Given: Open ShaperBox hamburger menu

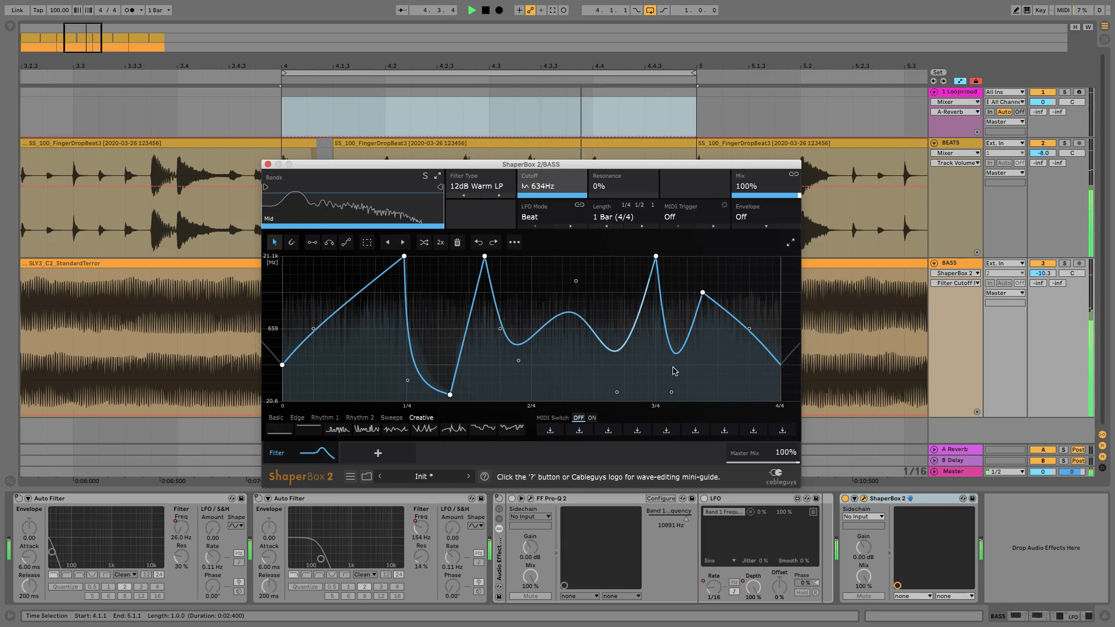Looking at the screenshot, I should click(350, 477).
